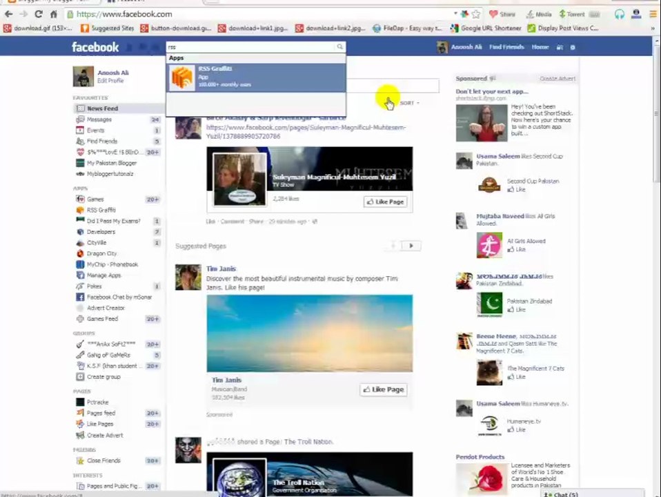Viewport: 661px width, 497px height.
Task: Open the privacy shortcuts lock icon
Action: pos(560,47)
